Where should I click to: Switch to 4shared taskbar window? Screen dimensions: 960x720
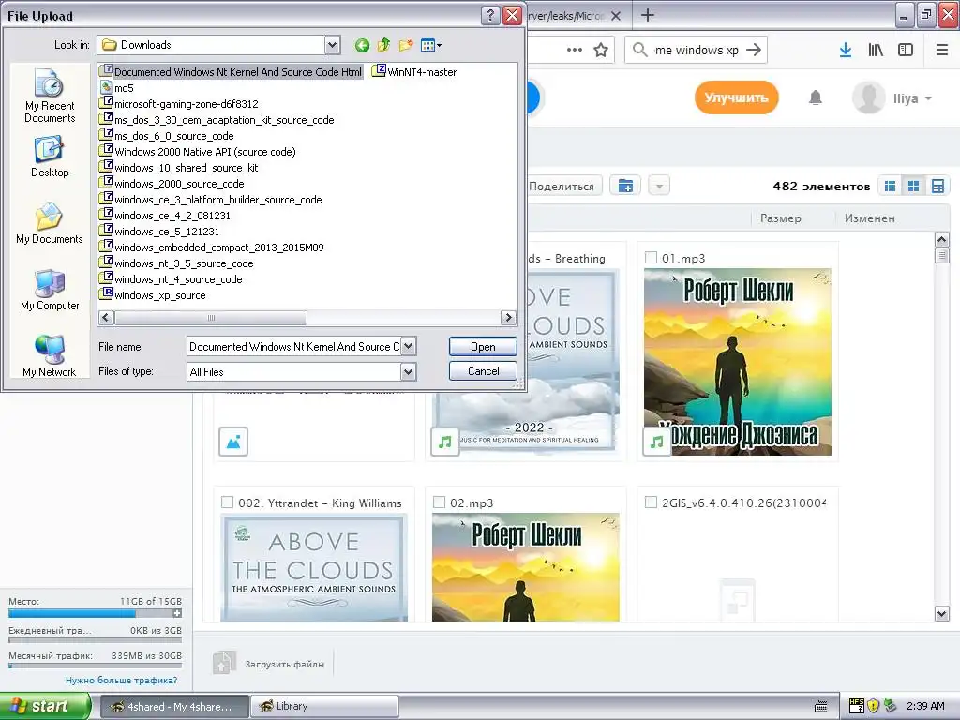point(174,707)
